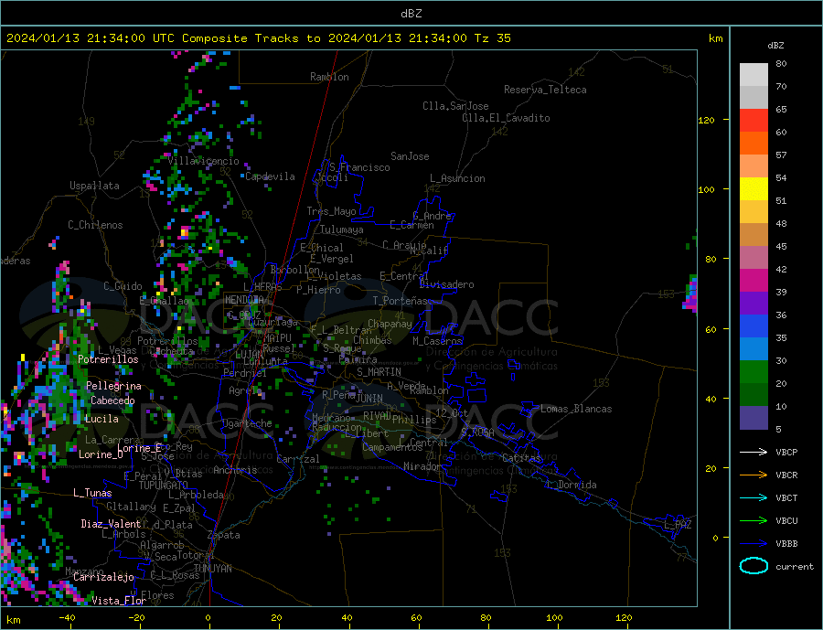Click the cyan VBCT arrow in legend
823x630 pixels.
coord(754,497)
